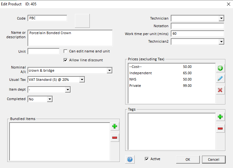The image size is (233, 168).
Task: Click the red X delete price icon
Action: (x=220, y=90)
